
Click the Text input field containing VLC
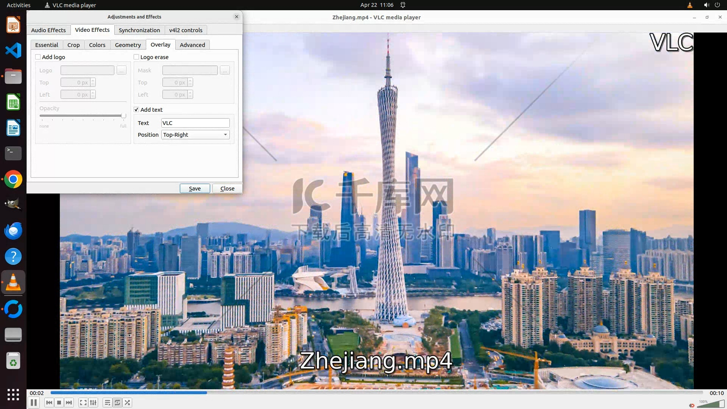[195, 123]
